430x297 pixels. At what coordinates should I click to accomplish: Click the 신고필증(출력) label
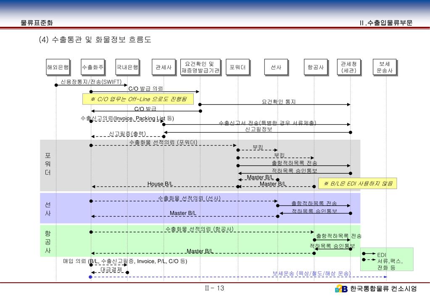pyautogui.click(x=127, y=133)
